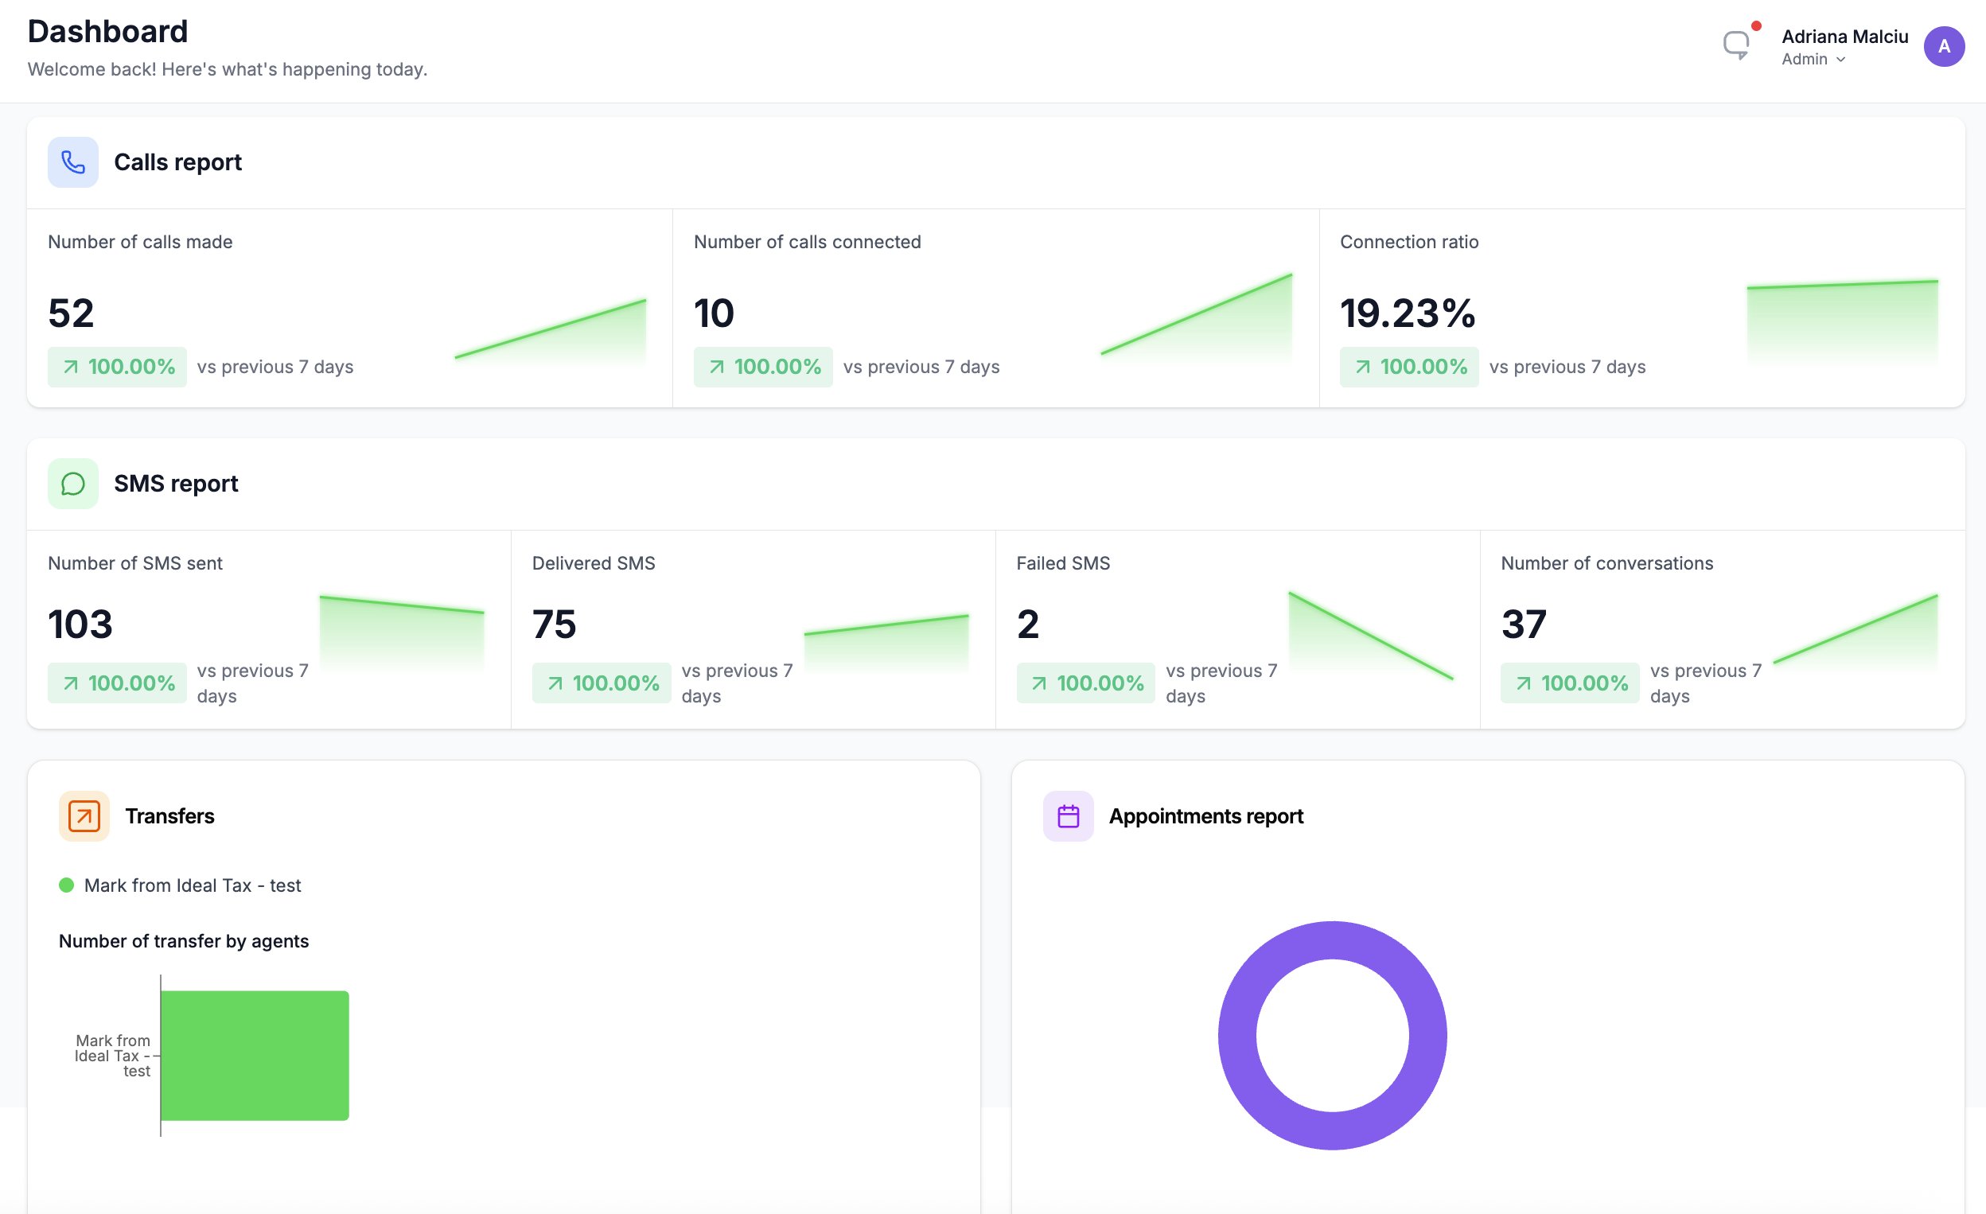The width and height of the screenshot is (1986, 1214).
Task: Click the up-arrow icon in calls made badge
Action: 71,367
